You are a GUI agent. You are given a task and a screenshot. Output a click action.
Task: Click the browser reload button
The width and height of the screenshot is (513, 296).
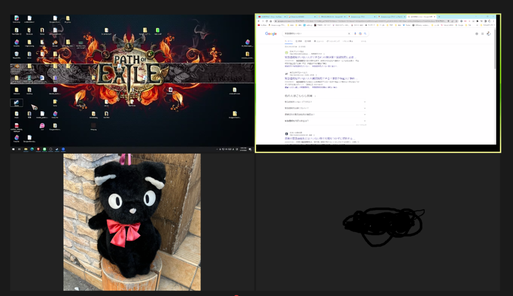click(267, 21)
